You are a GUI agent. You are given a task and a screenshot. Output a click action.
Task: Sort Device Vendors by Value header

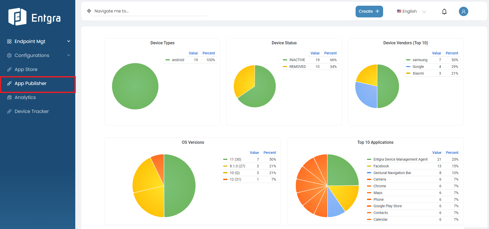coord(437,53)
